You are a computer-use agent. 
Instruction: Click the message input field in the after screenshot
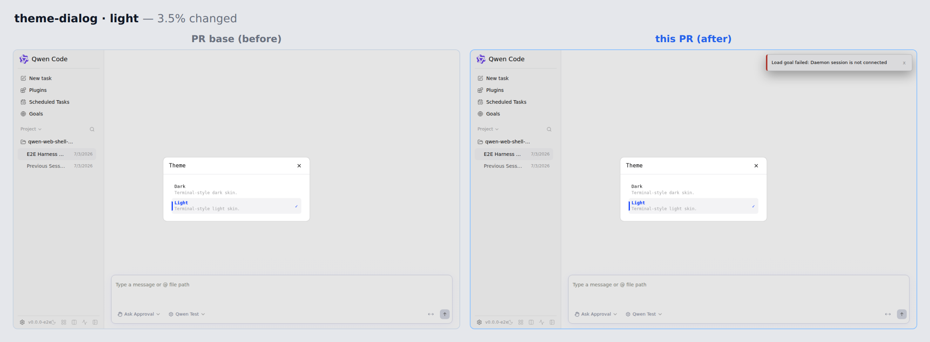[739, 290]
